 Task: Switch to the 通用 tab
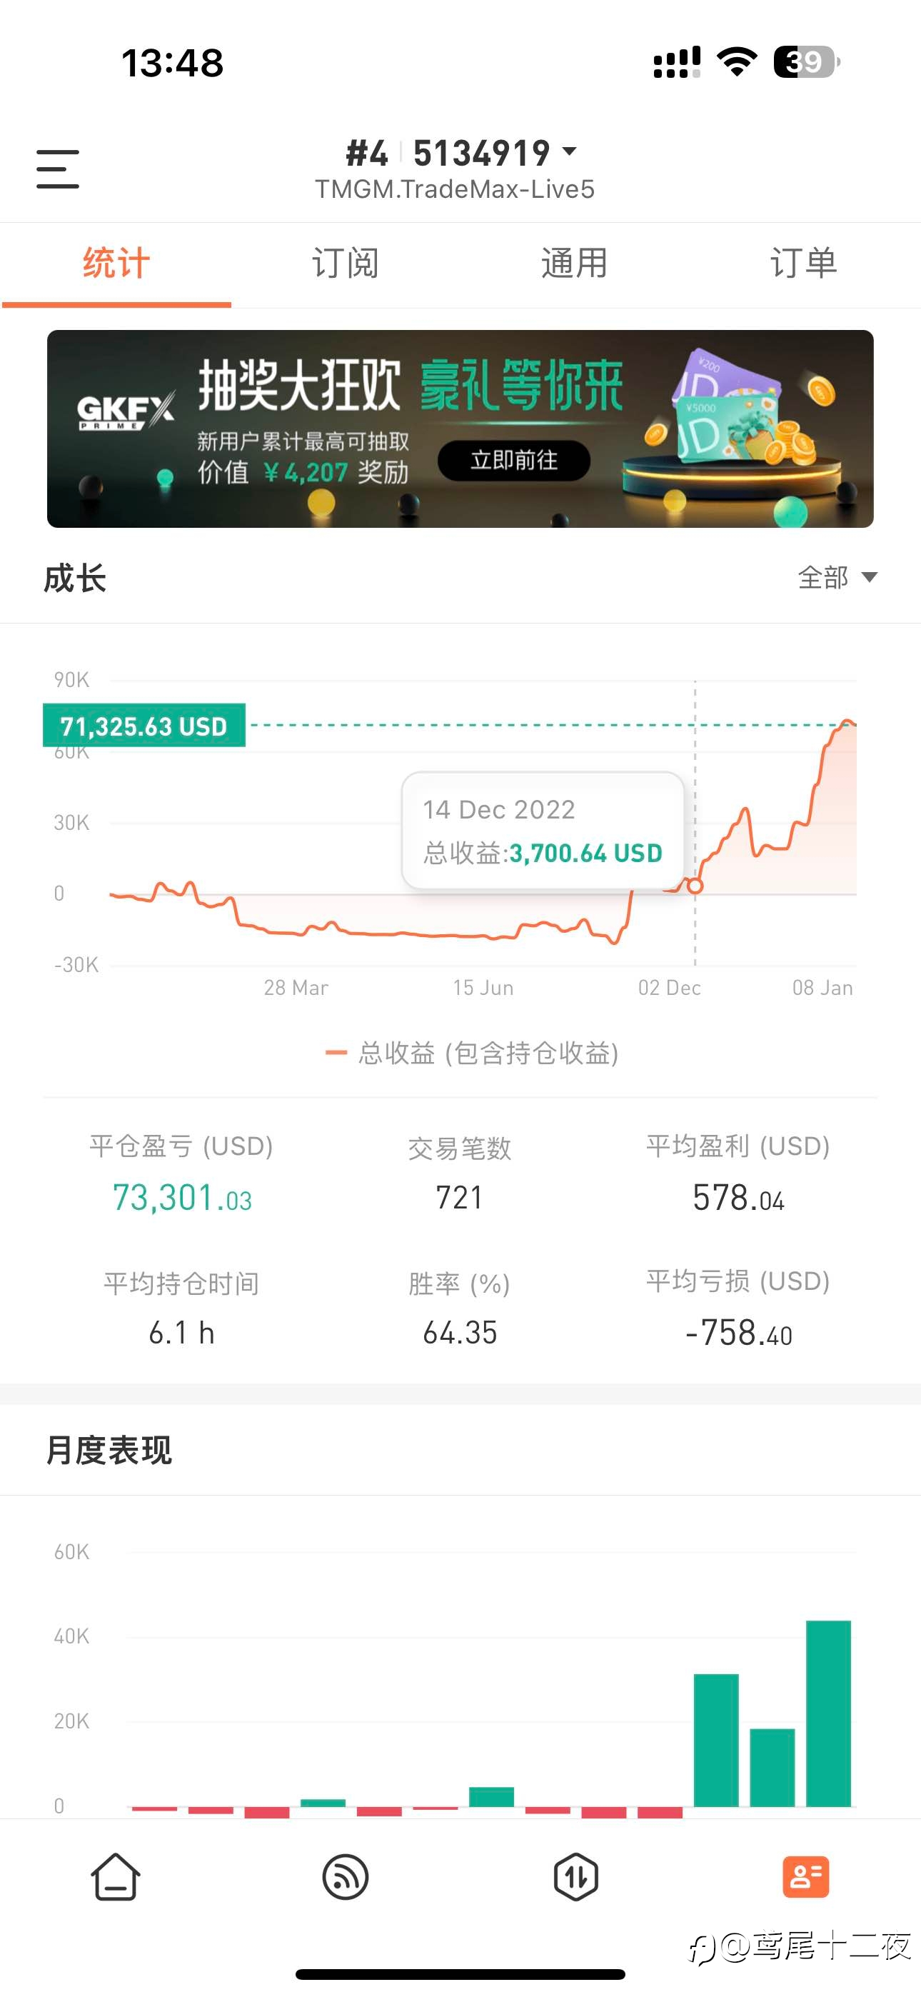575,264
